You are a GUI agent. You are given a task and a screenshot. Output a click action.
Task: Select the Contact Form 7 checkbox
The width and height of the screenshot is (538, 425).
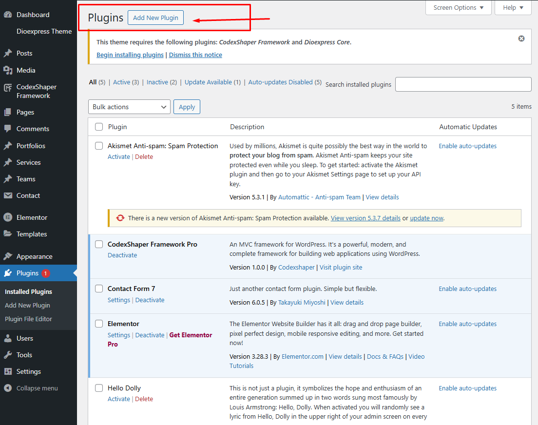pos(99,289)
